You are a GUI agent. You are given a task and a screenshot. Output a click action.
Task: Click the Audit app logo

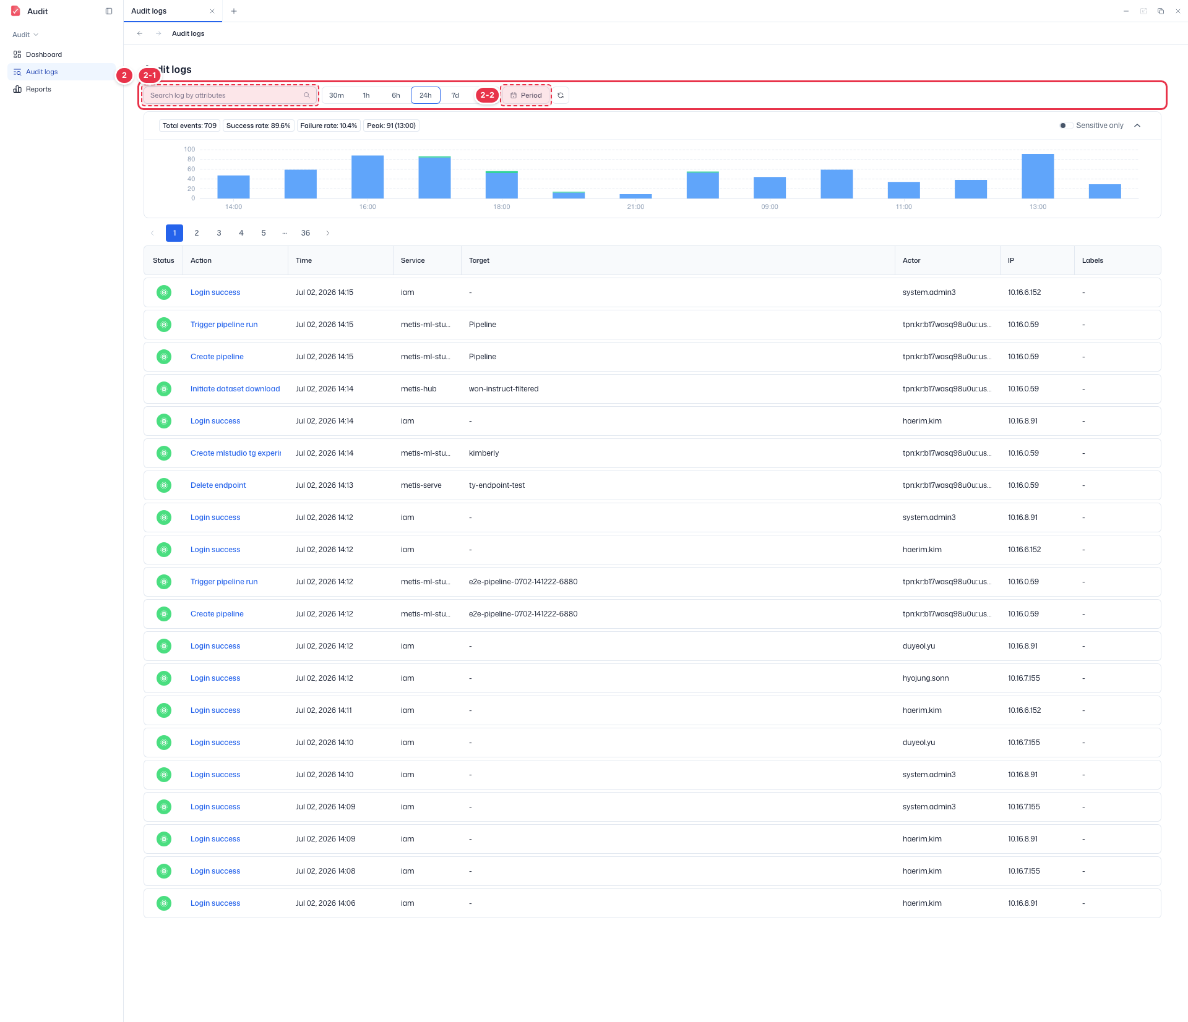(15, 11)
